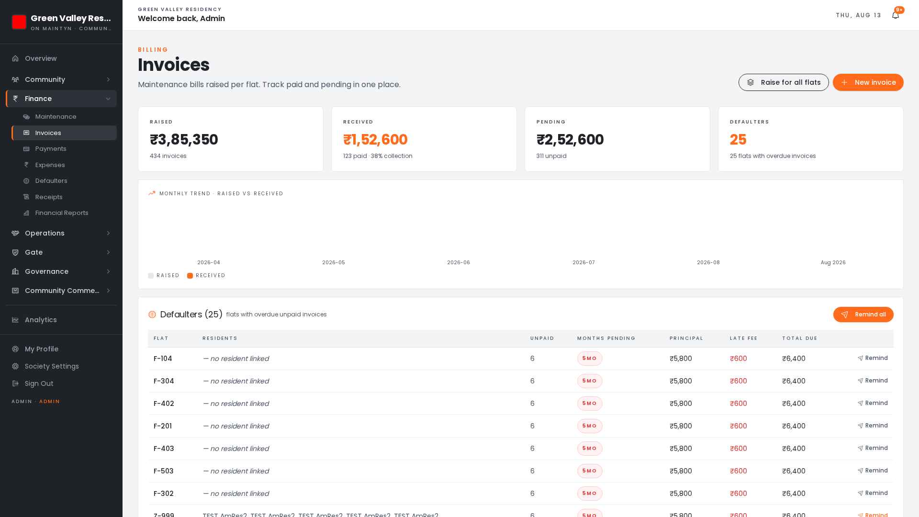Remind flat F-402
919x517 pixels.
click(x=873, y=403)
